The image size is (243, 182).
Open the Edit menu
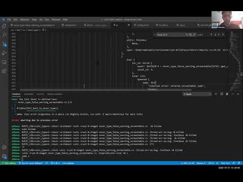[x=15, y=19]
